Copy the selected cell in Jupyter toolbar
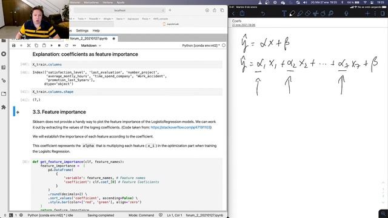 pyautogui.click(x=36, y=45)
